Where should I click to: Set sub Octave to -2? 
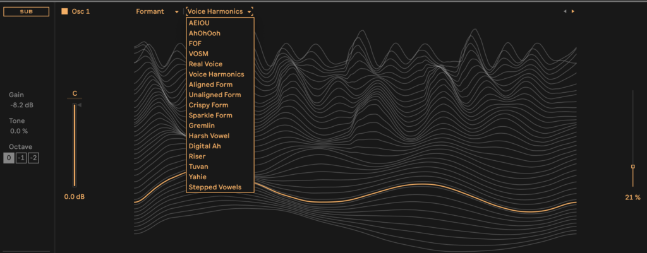[34, 158]
